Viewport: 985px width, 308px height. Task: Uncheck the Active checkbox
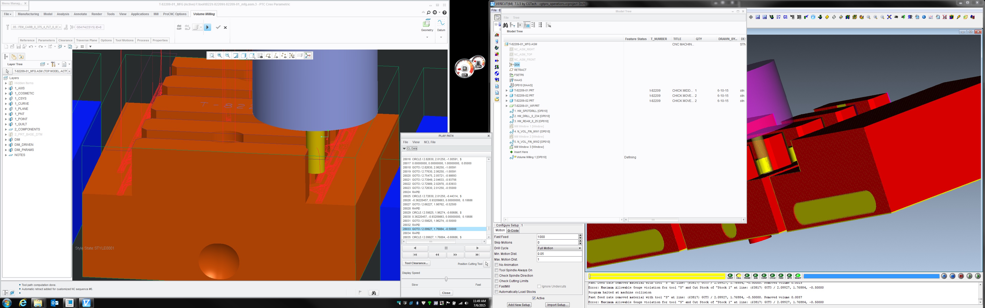point(534,298)
